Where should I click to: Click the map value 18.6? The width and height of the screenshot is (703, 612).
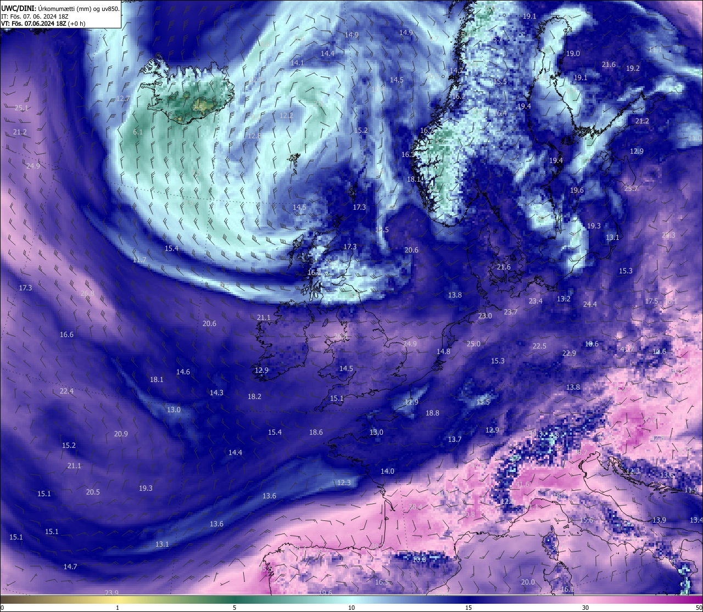pyautogui.click(x=316, y=433)
